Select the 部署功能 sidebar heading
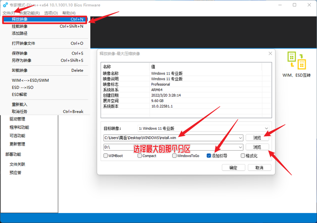 coord(13,155)
